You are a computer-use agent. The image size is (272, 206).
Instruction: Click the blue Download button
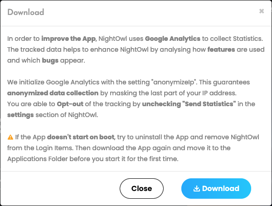pyautogui.click(x=216, y=188)
